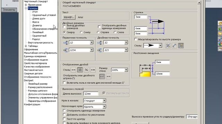
Task: Select Фаска in the tree
Action: (35, 22)
